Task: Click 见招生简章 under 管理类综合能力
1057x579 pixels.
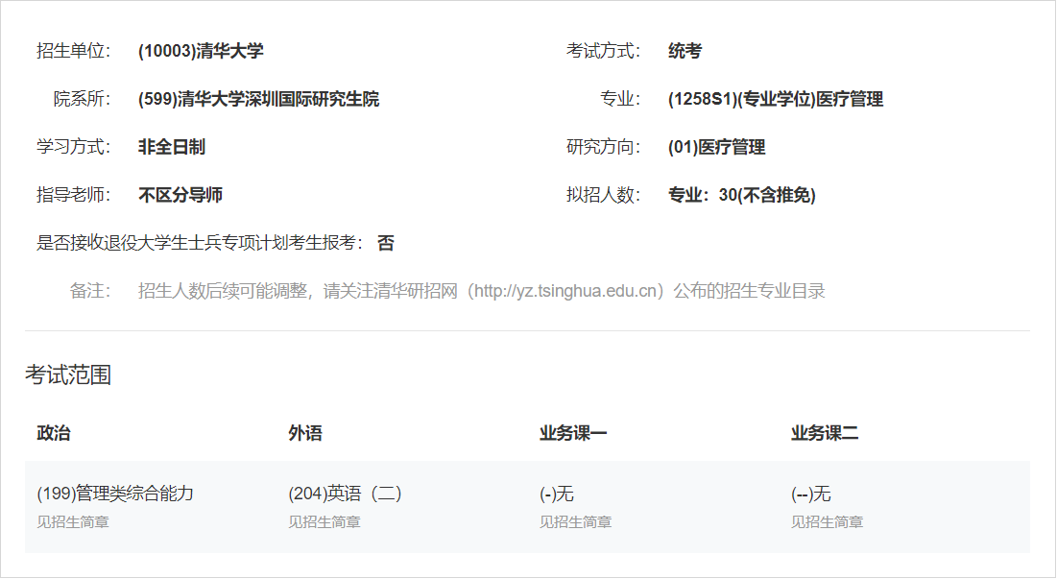Action: 73,522
